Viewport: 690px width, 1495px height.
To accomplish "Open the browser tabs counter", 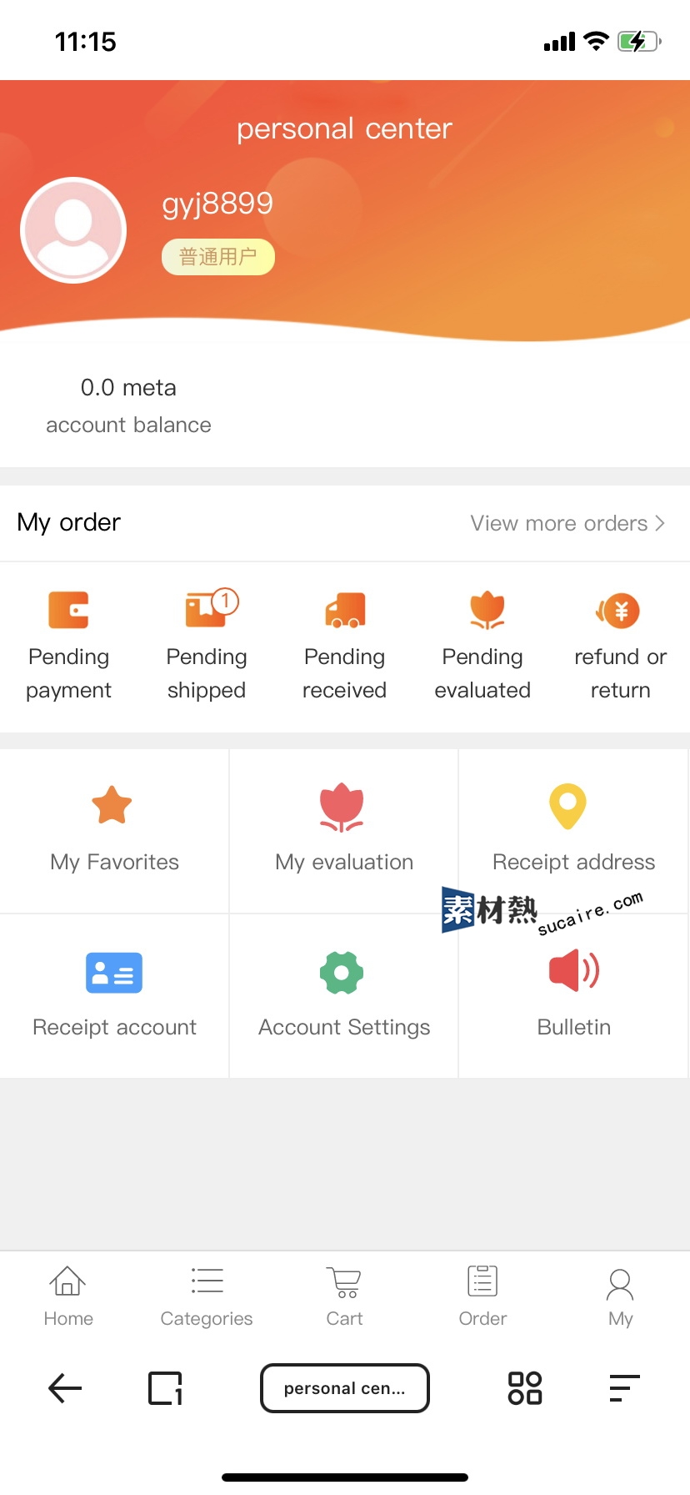I will [x=165, y=1388].
